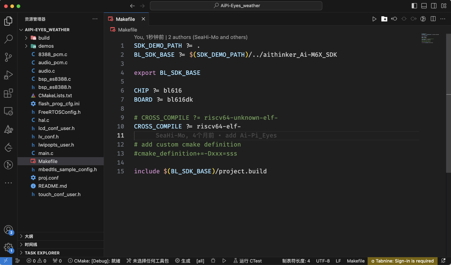Go back in navigation history
This screenshot has height=265, width=451.
click(132, 6)
